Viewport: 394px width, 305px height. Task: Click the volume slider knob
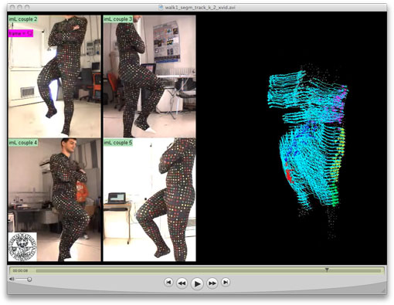(x=29, y=280)
